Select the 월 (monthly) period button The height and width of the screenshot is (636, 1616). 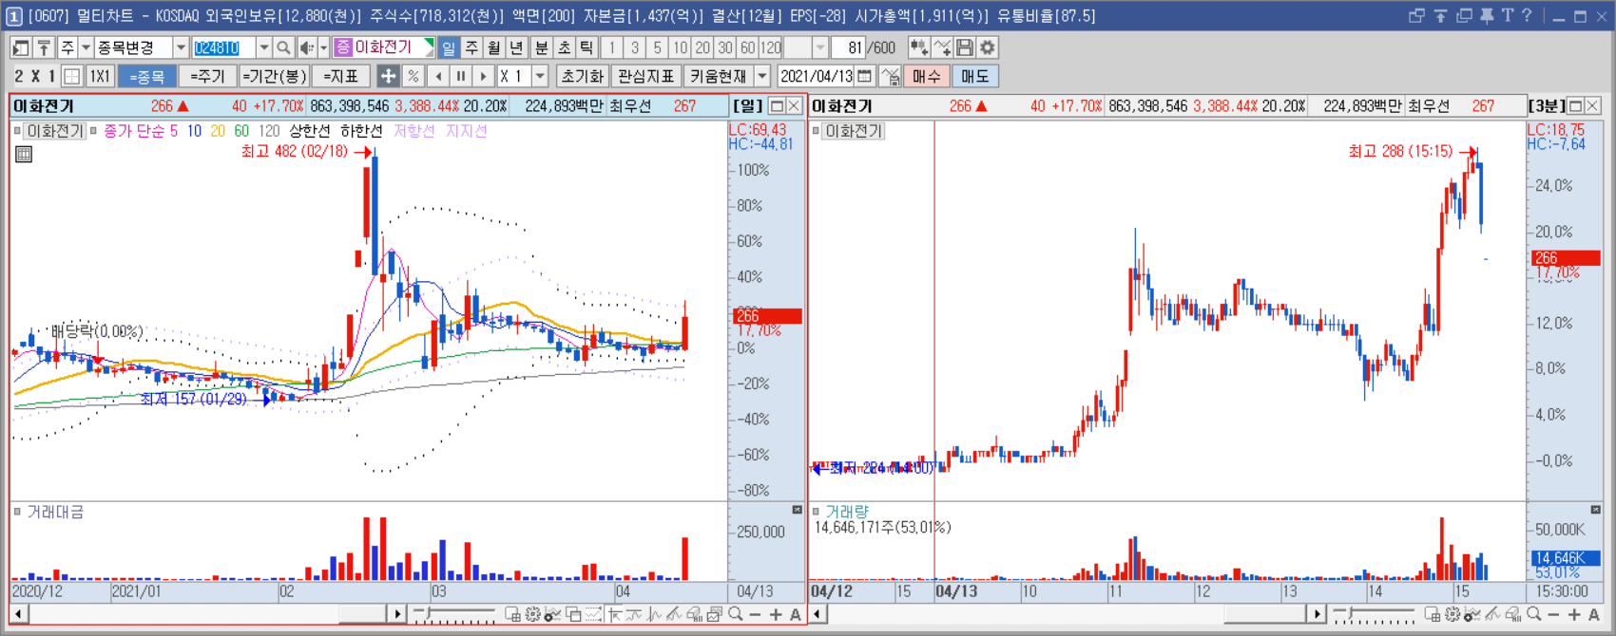tap(494, 47)
